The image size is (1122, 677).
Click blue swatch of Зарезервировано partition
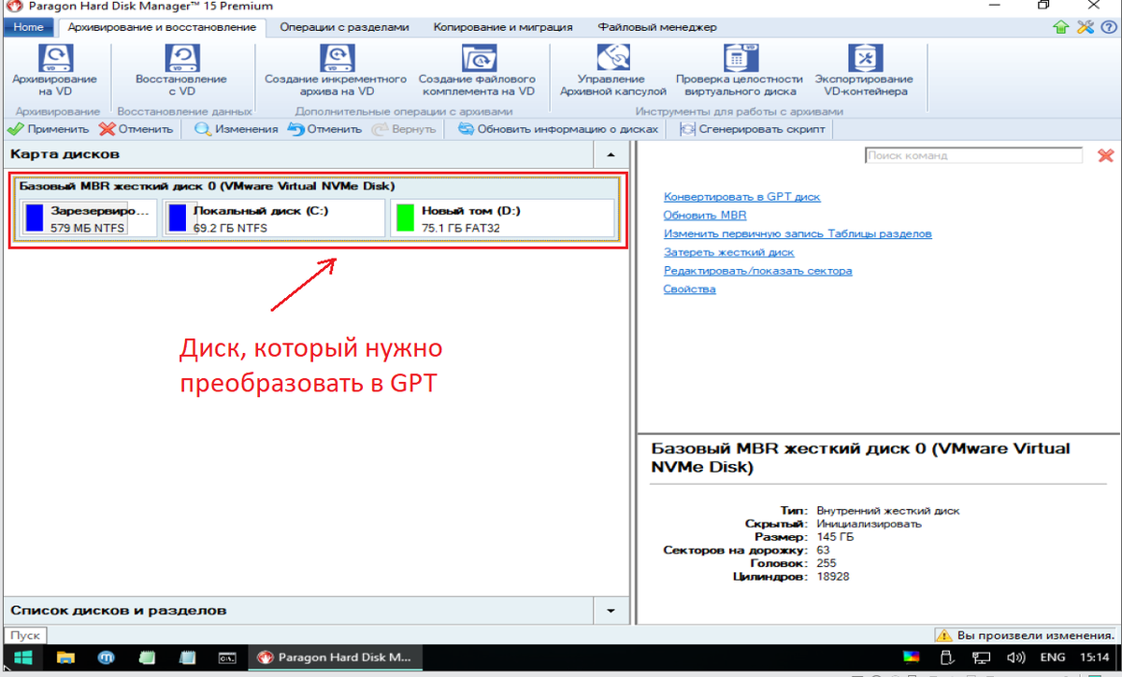[35, 219]
